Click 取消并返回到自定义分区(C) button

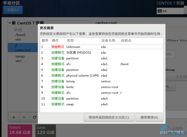pos(109,118)
